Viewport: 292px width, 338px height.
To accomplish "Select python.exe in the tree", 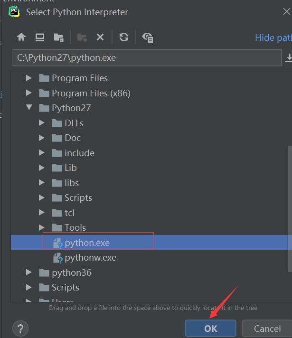I will 151,243.
